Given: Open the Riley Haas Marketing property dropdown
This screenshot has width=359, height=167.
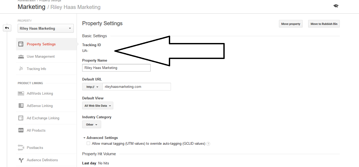Looking at the screenshot, I should point(46,29).
